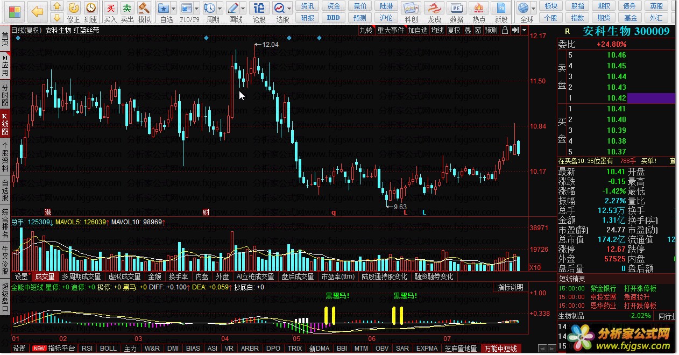Toggle 预测 forecast in chart toolbar
This screenshot has height=355, width=679.
(x=491, y=30)
